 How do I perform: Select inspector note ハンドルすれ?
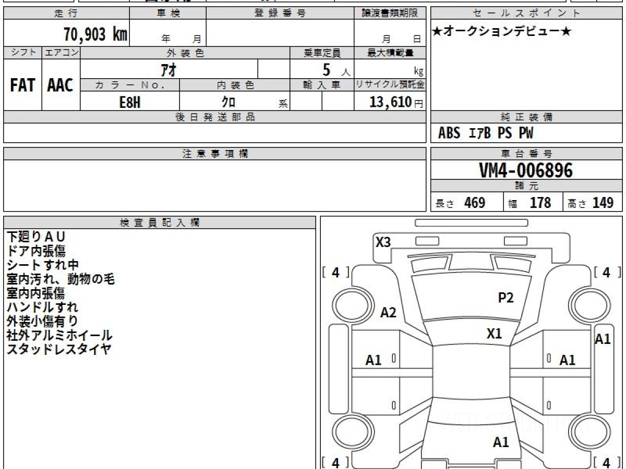(x=42, y=307)
